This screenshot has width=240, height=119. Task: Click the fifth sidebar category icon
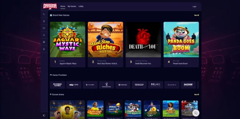click(x=44, y=42)
